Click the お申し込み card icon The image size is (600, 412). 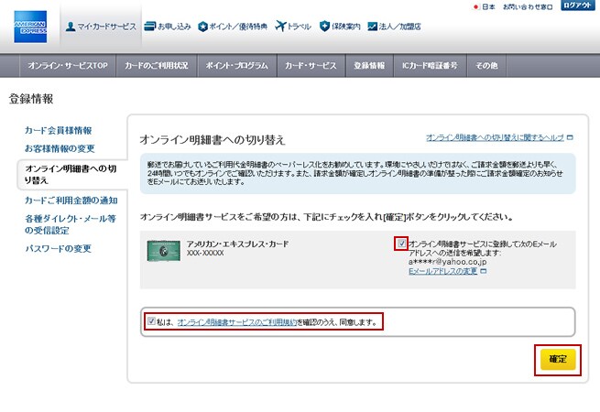coord(150,27)
